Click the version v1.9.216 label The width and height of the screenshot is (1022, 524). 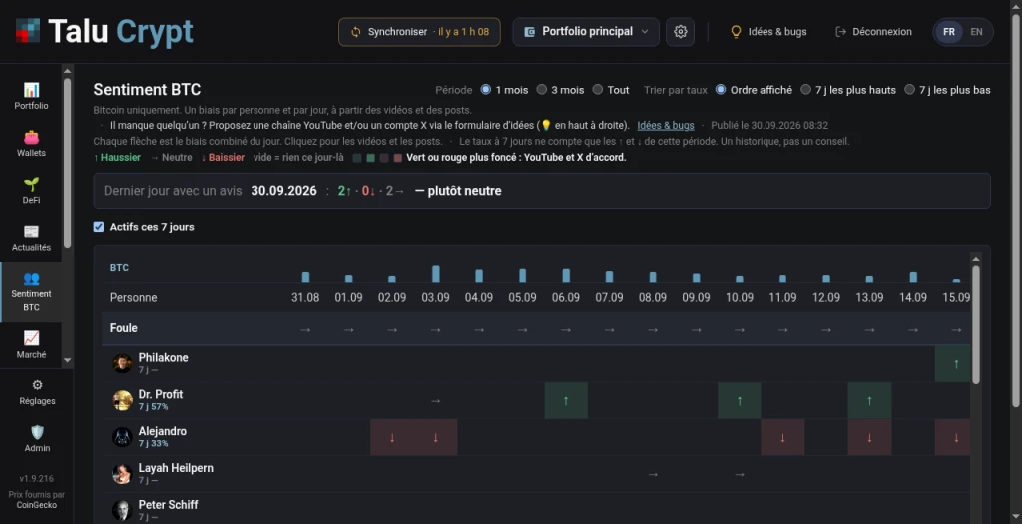pyautogui.click(x=37, y=478)
